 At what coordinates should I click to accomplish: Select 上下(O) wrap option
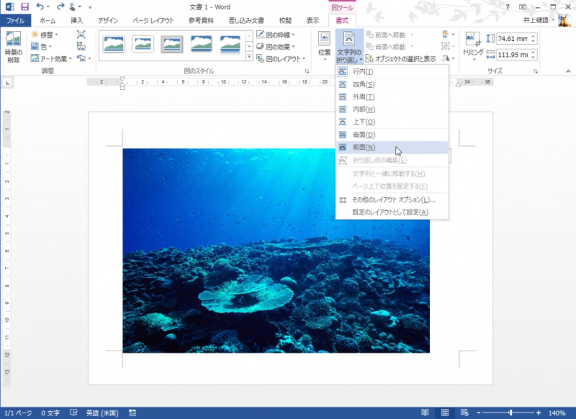[392, 122]
